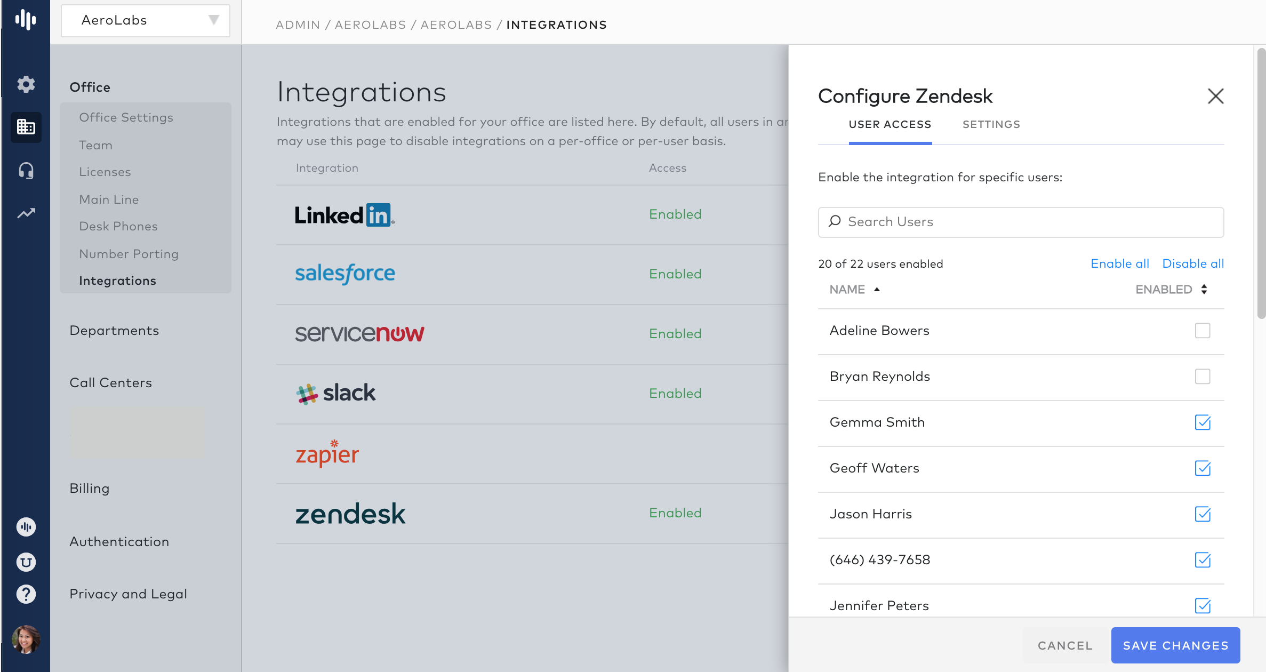
Task: Open the Number Porting menu item
Action: [x=129, y=254]
